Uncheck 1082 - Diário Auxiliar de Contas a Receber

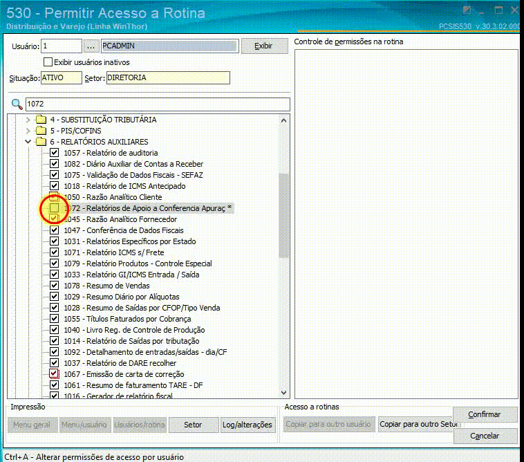coord(54,164)
